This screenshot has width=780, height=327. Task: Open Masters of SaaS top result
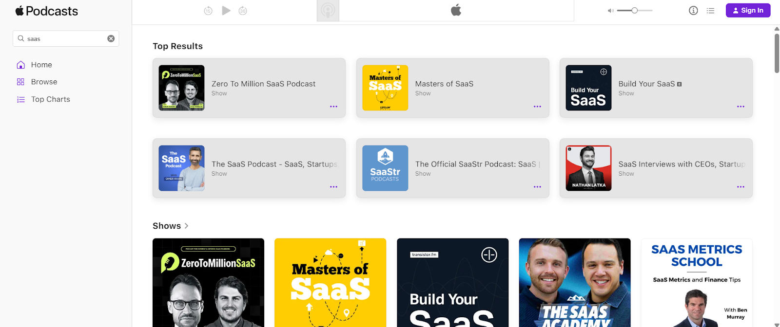tap(452, 88)
